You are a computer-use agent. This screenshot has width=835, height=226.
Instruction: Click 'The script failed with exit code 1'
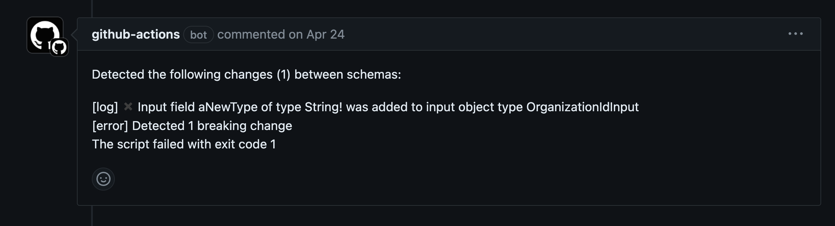(x=184, y=144)
